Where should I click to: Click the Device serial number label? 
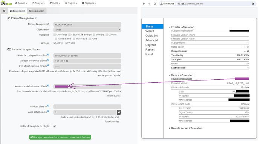(x=181, y=79)
